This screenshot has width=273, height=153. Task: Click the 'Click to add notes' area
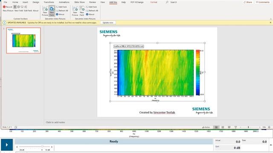tap(55, 122)
